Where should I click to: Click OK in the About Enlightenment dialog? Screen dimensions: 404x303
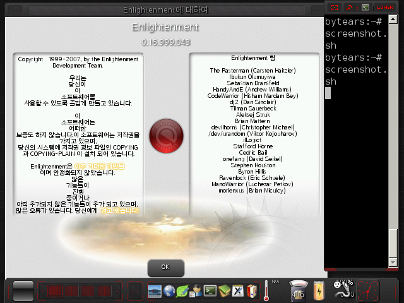click(165, 267)
